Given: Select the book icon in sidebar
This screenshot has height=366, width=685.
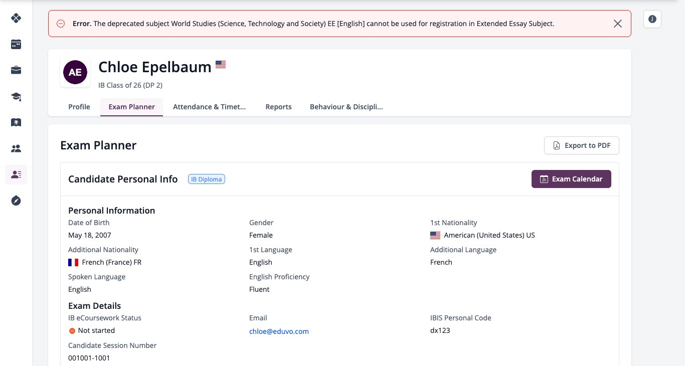Looking at the screenshot, I should (16, 122).
